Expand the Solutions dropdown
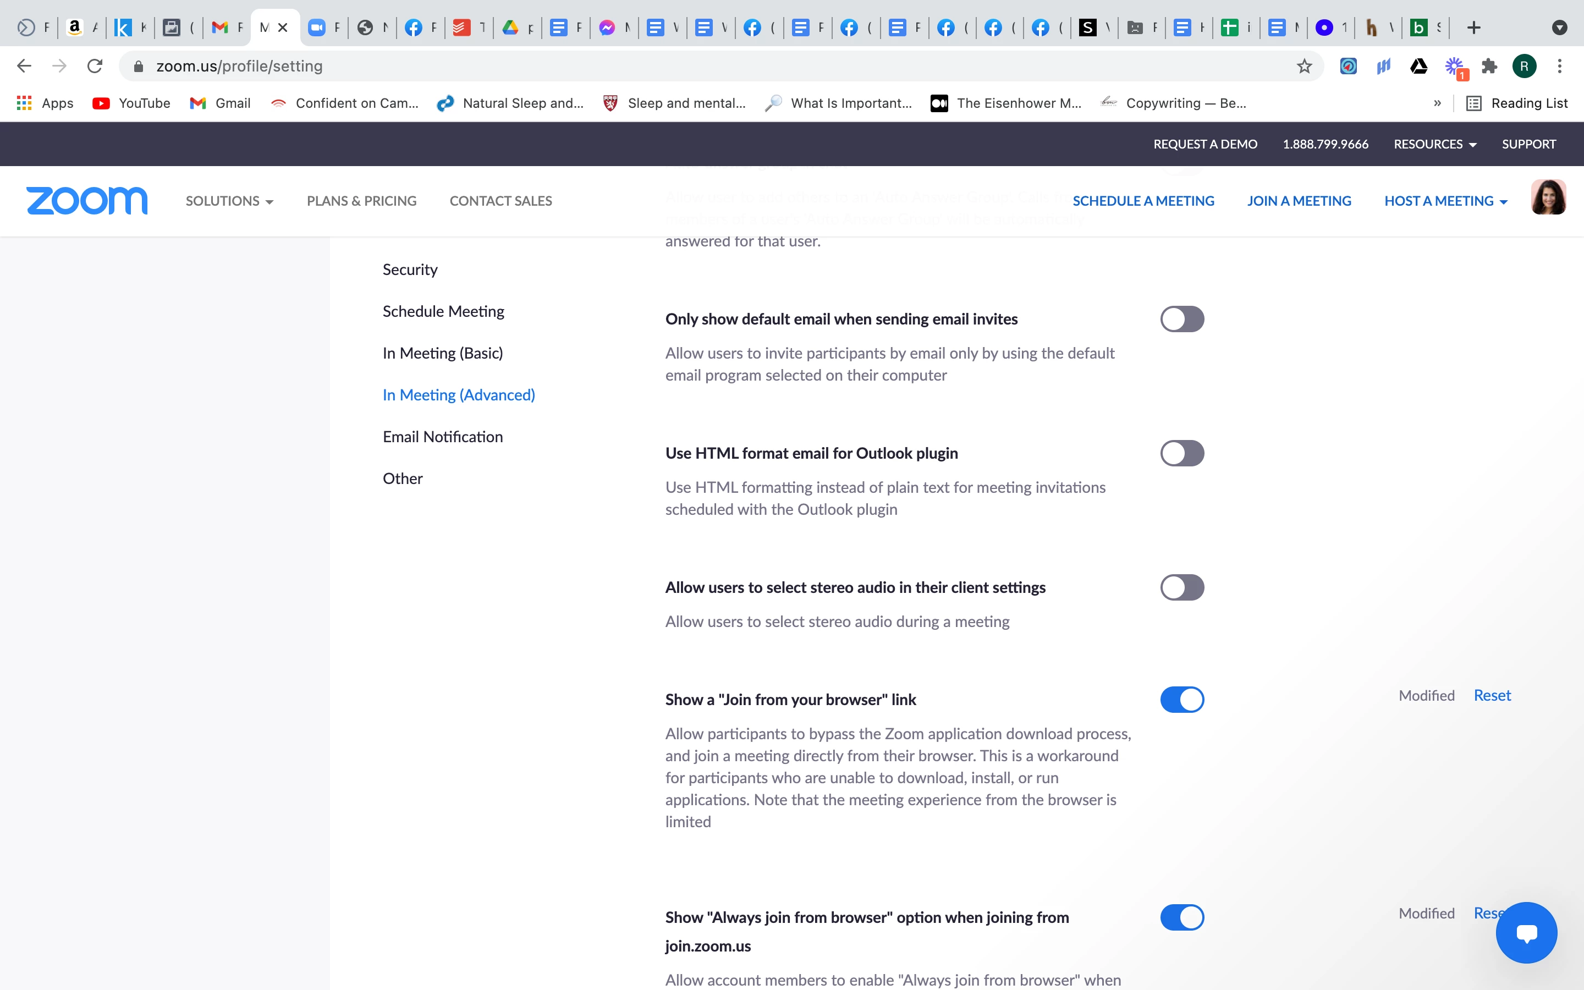 [x=229, y=201]
